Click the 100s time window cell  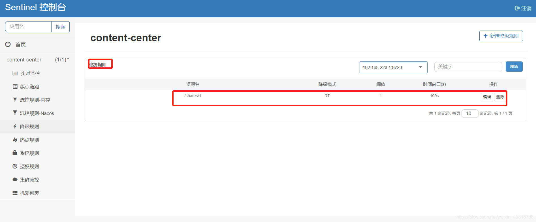434,96
